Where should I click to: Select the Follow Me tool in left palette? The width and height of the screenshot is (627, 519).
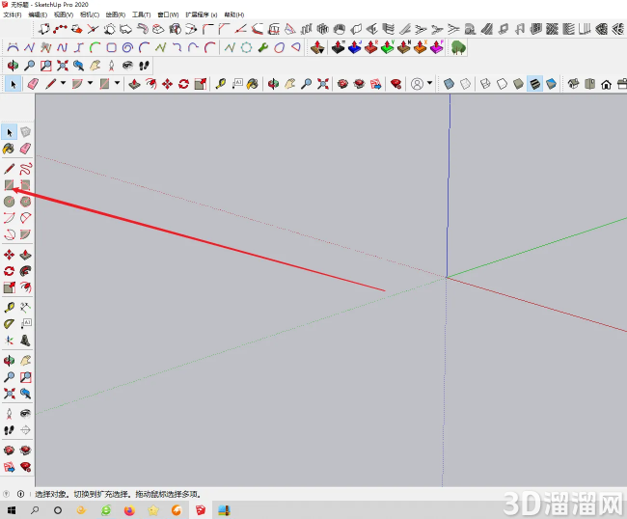coord(25,271)
